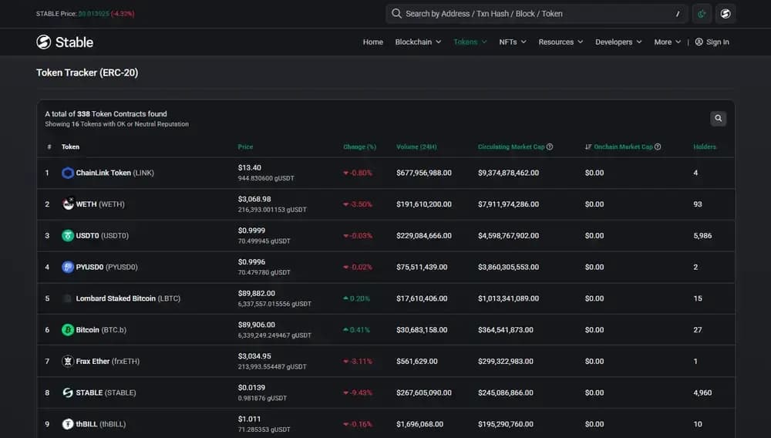Click the ChainLink Token icon
Screen dimensions: 771x438
68,173
